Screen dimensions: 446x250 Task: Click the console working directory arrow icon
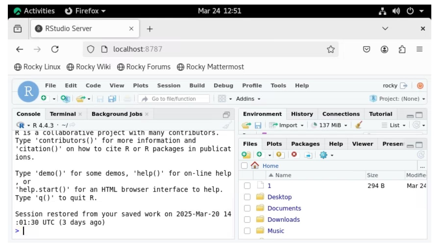pos(72,125)
